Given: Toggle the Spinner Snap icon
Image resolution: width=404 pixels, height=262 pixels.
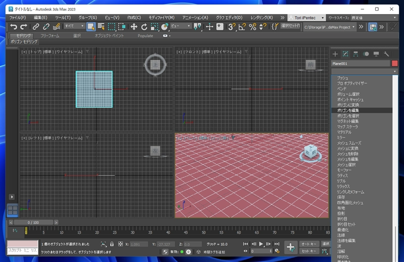Looking at the screenshot, I should tap(263, 27).
